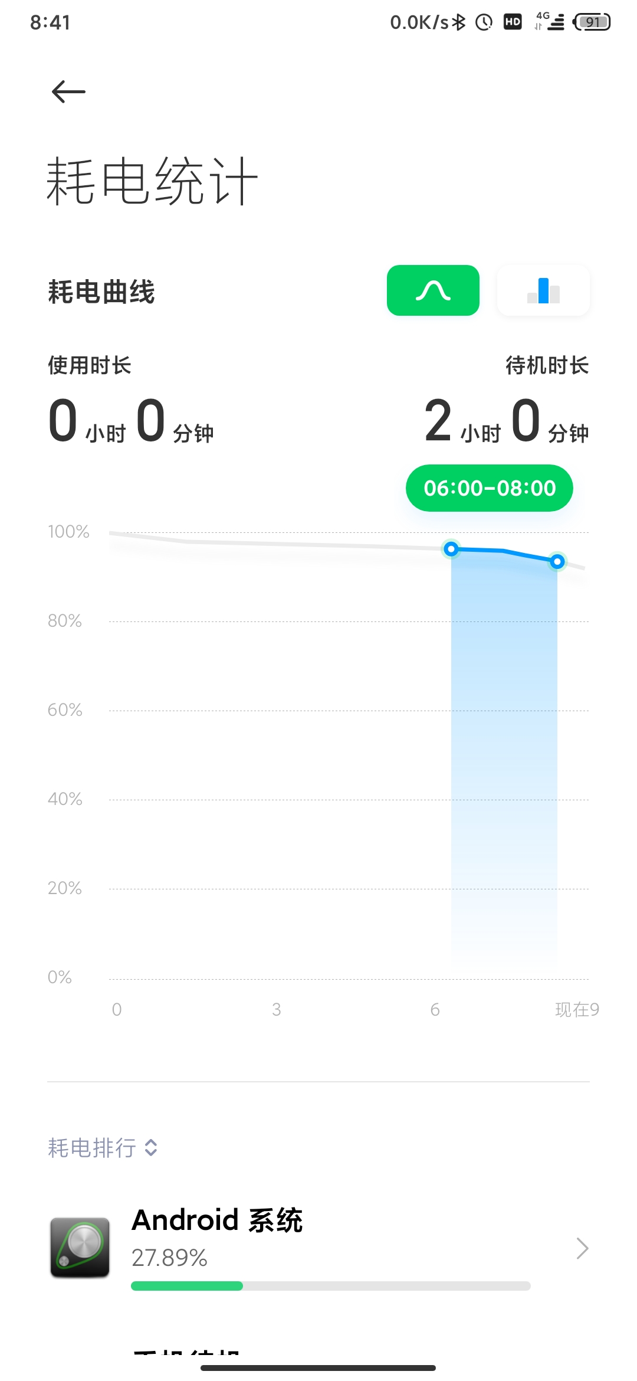
Task: Tap the 06:00–08:00 time range label
Action: pos(489,488)
